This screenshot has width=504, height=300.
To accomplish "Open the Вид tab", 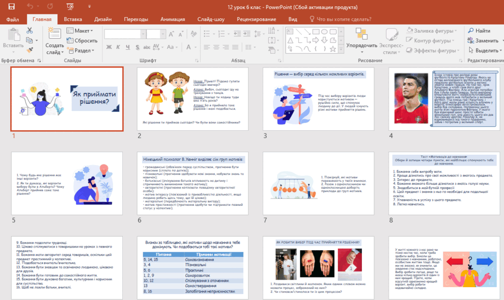I will pos(293,19).
